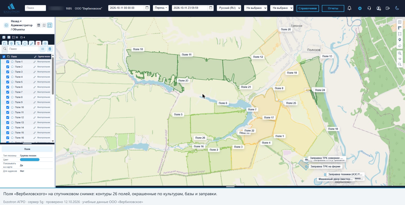Click the Отчеты button

tap(333, 8)
